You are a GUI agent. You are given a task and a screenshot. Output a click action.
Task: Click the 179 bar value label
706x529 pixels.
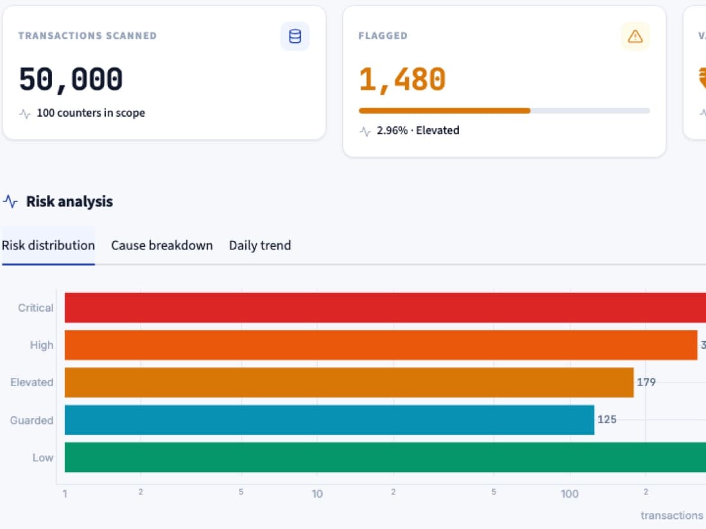point(646,382)
